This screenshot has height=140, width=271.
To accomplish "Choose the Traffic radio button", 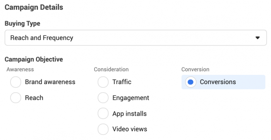I will (x=103, y=82).
